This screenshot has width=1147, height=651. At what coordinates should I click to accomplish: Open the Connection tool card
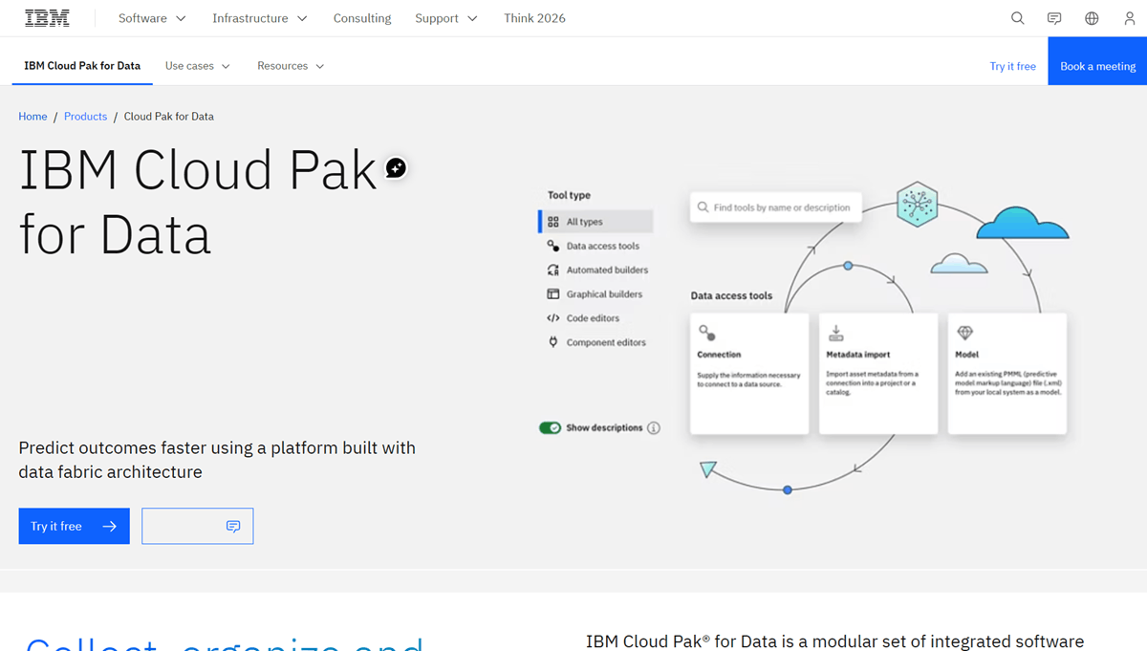[x=749, y=373]
